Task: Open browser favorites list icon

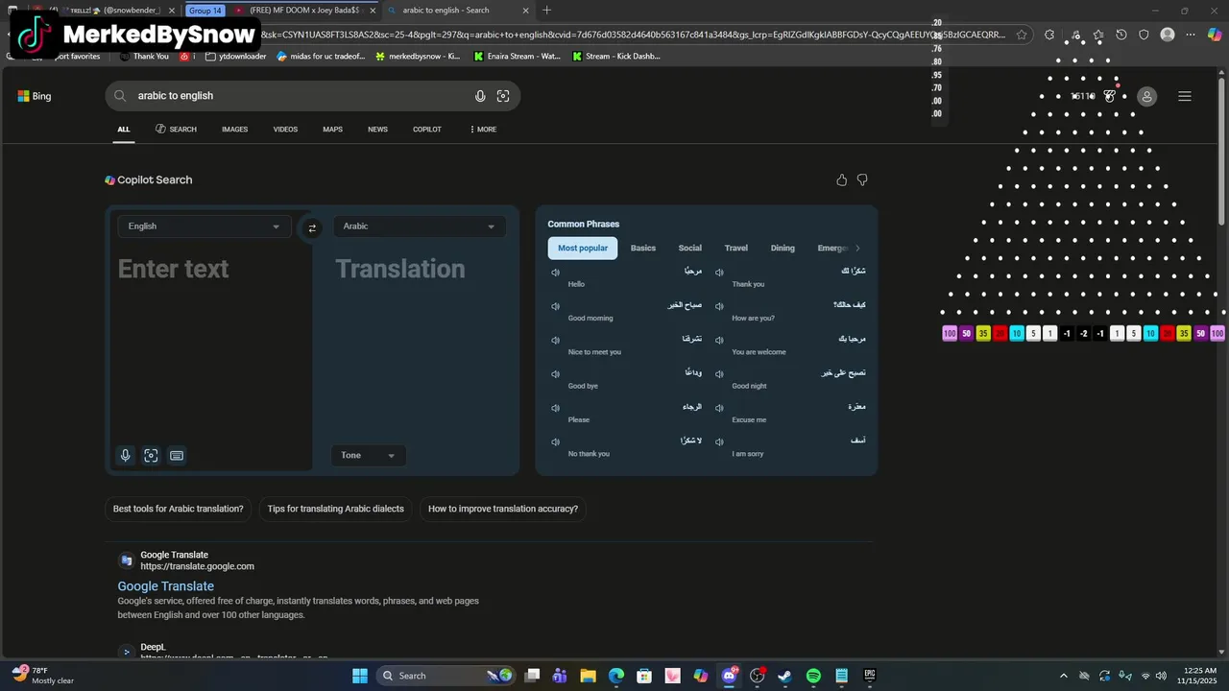Action: (x=1097, y=35)
